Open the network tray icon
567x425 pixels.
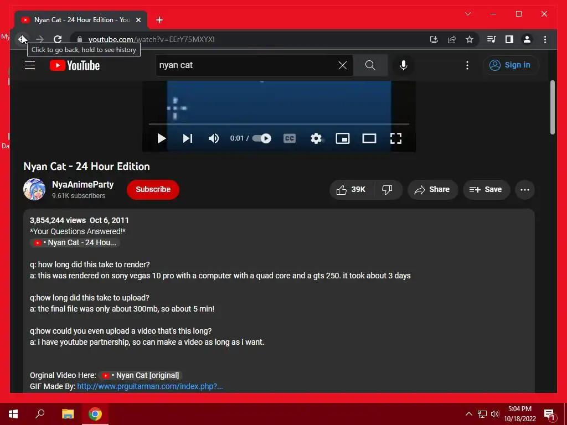(x=482, y=414)
